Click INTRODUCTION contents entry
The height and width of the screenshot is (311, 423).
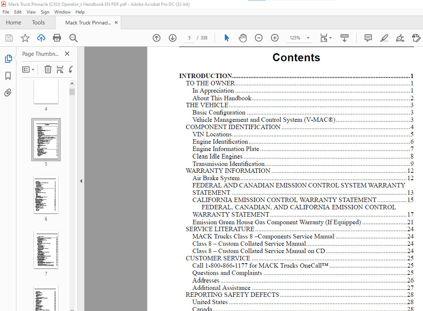click(x=296, y=76)
